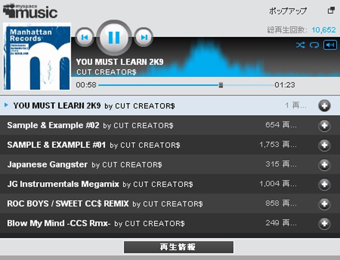Toggle repeat playback mode
340x260 pixels.
pos(314,45)
